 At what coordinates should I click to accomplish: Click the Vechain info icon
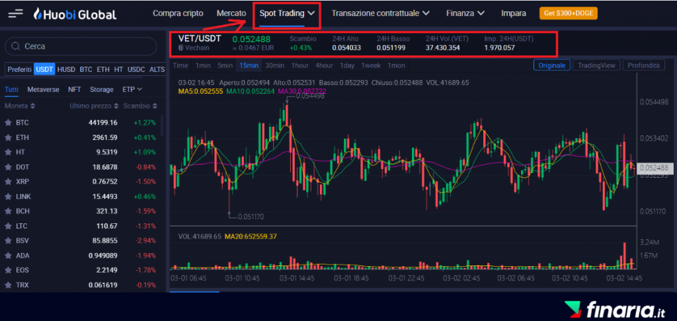181,48
